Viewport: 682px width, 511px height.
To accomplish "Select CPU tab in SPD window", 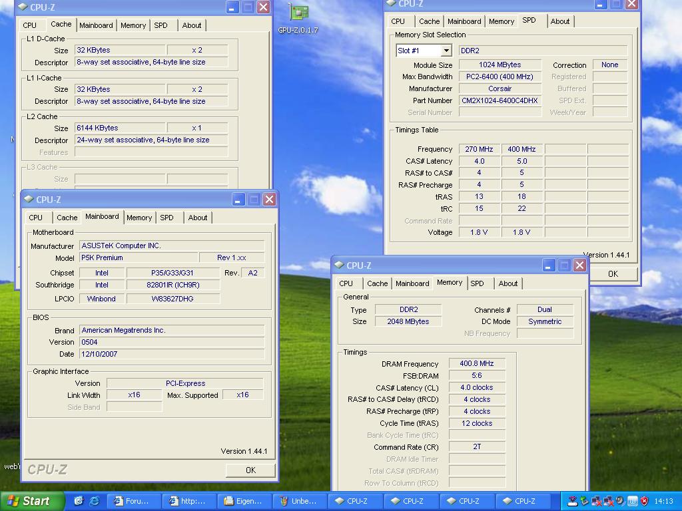I will pyautogui.click(x=398, y=21).
